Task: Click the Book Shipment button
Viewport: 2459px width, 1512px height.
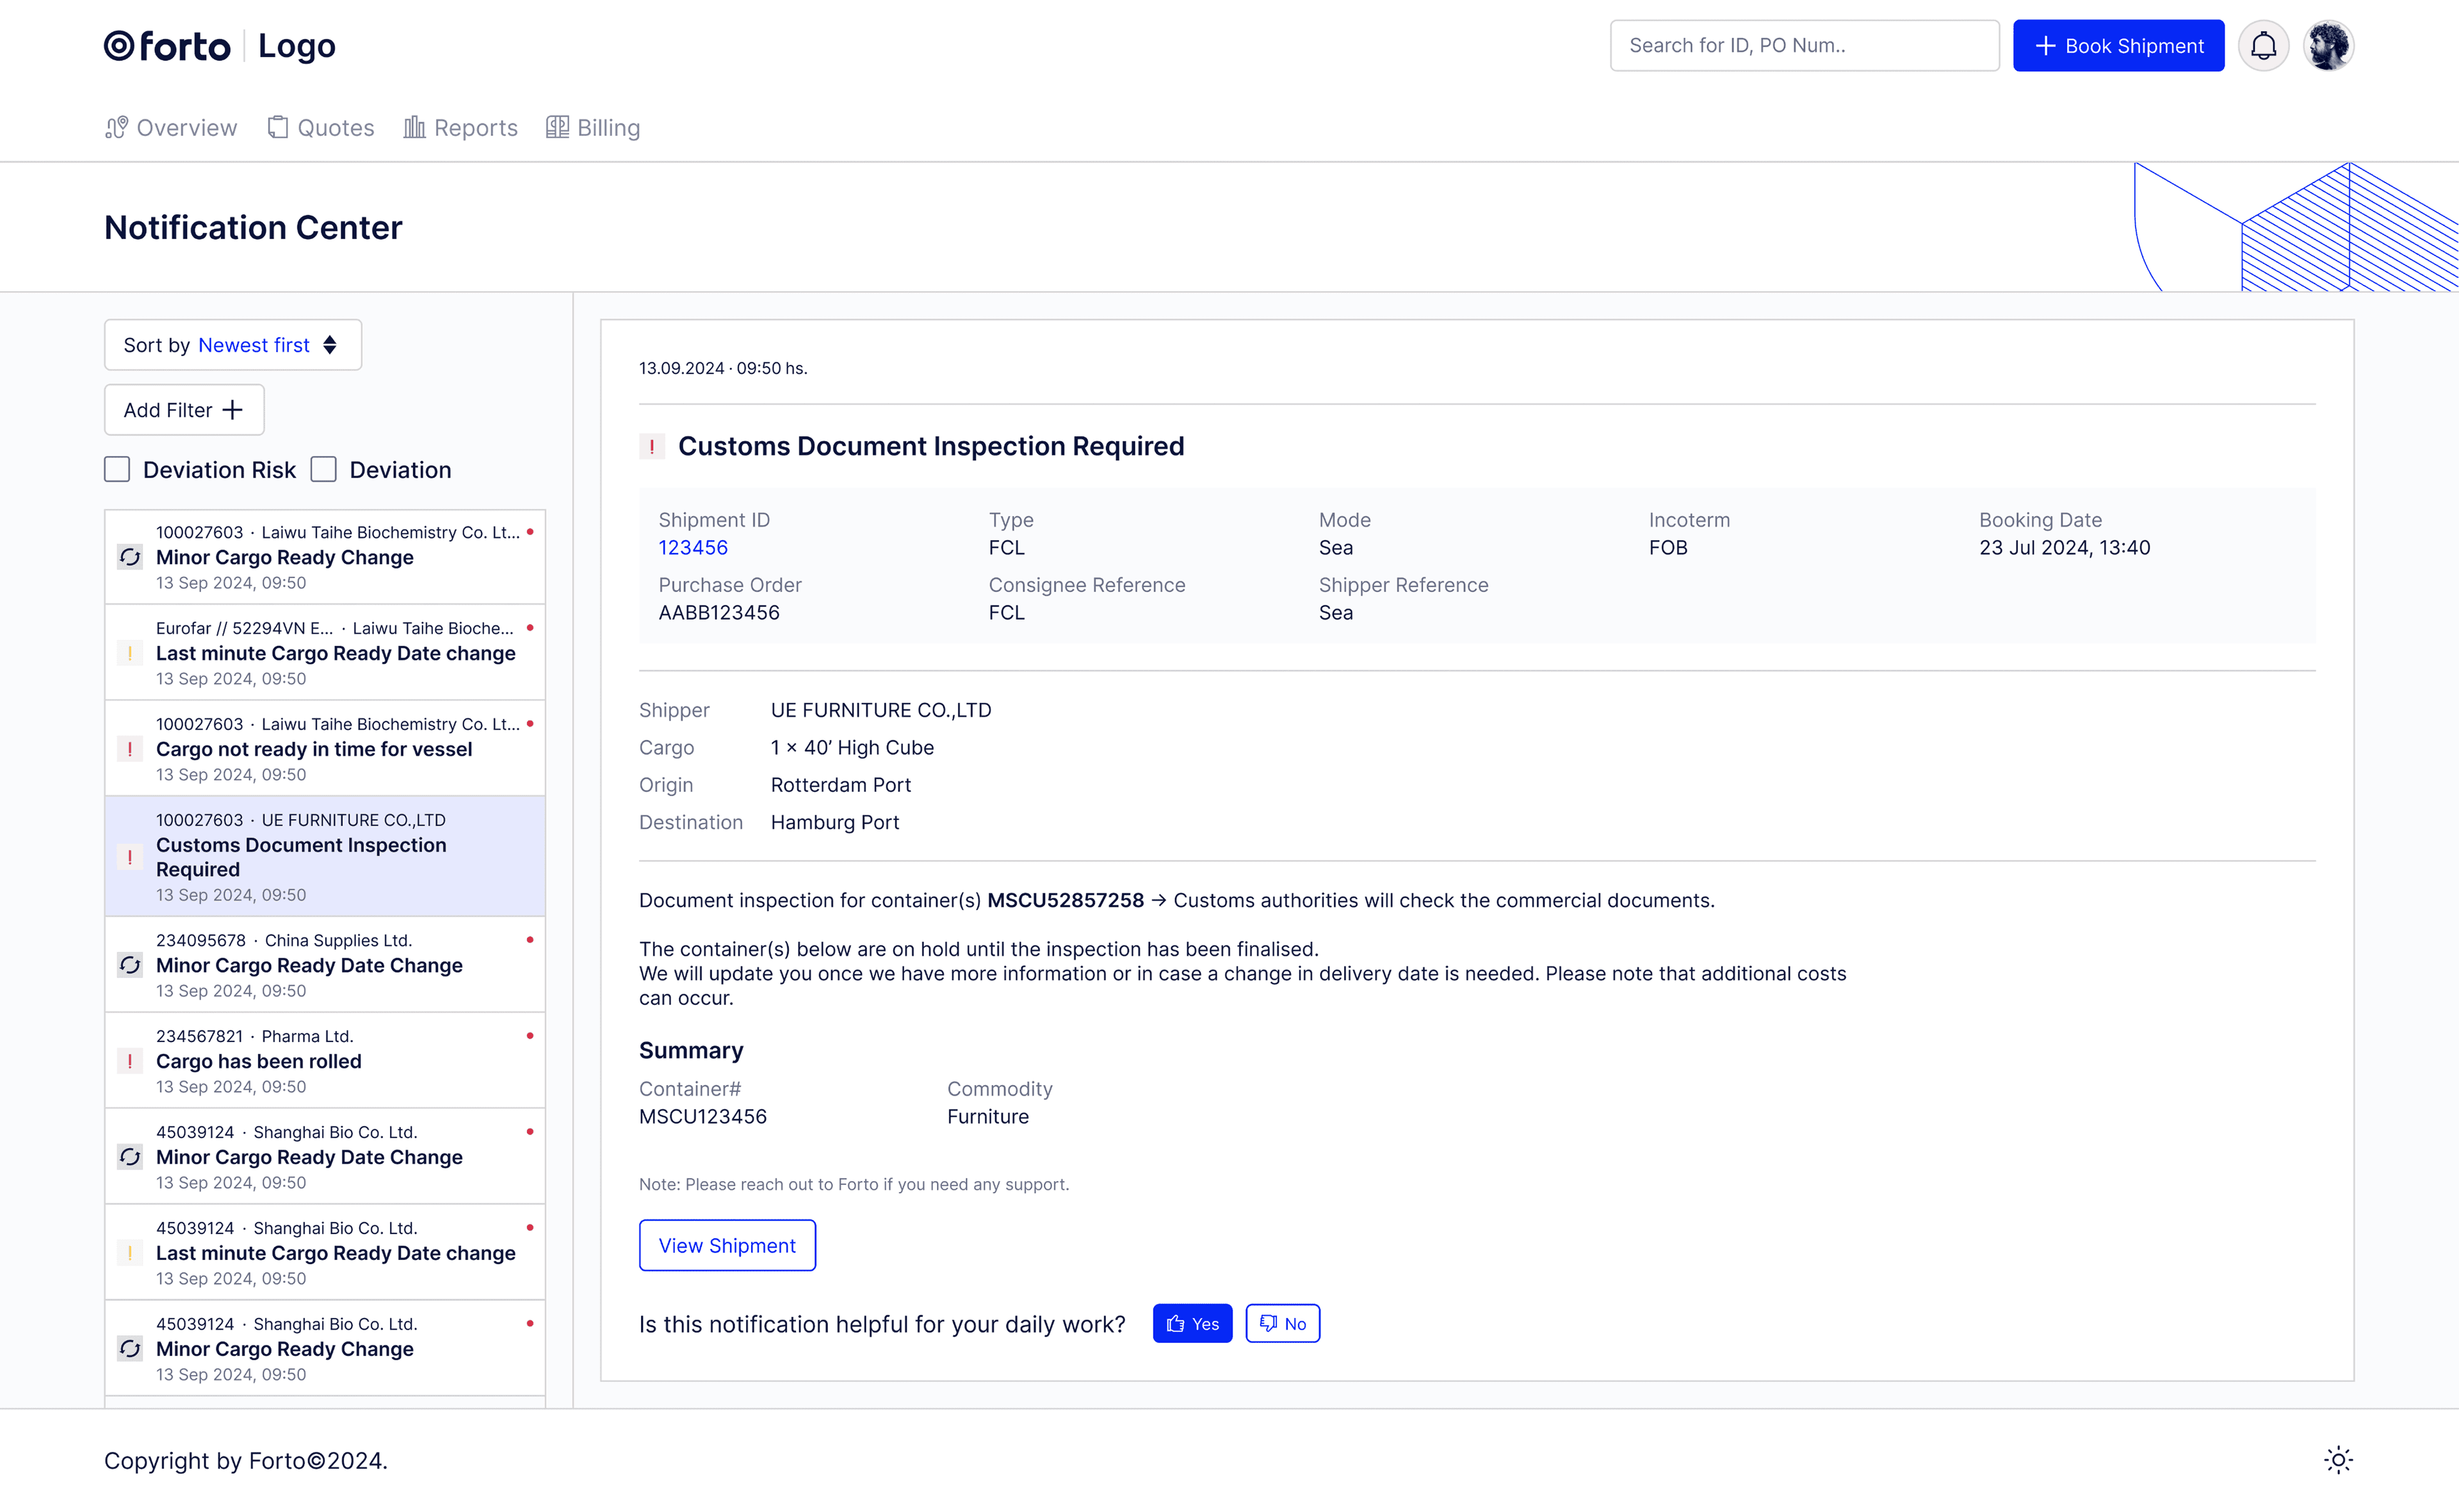Action: pos(2118,46)
